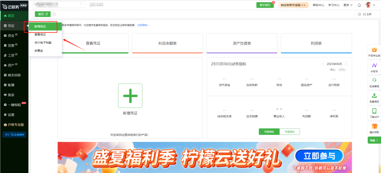Collapse header with the up-arrow circle icon

(359, 14)
